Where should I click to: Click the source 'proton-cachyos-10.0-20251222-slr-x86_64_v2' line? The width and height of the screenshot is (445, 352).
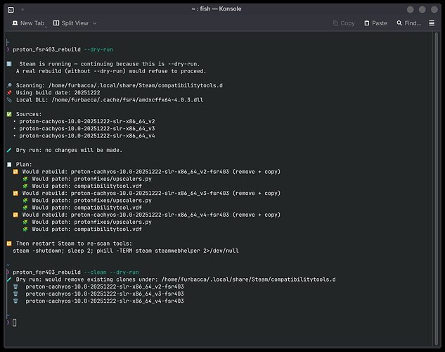pos(87,121)
